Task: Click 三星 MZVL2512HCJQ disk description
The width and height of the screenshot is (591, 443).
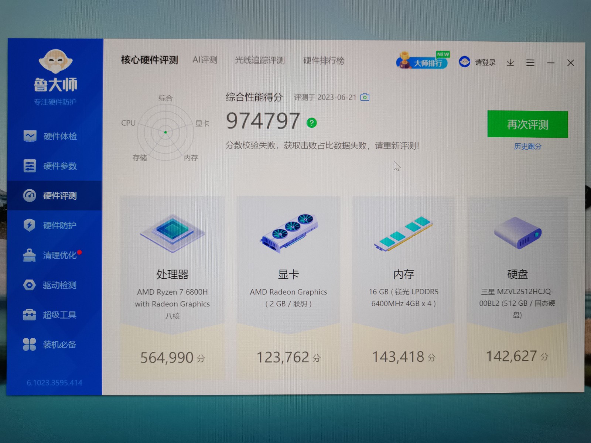Action: [x=517, y=303]
